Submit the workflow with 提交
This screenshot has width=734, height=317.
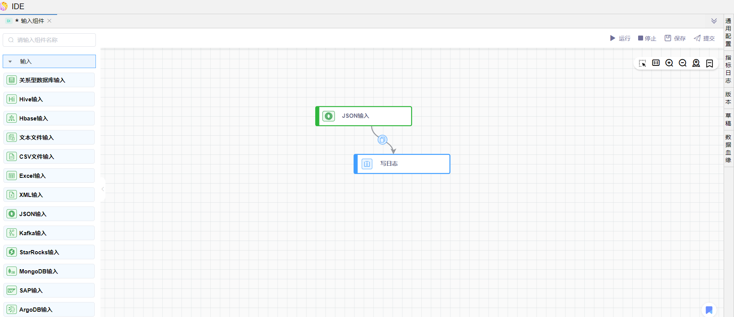click(x=704, y=38)
